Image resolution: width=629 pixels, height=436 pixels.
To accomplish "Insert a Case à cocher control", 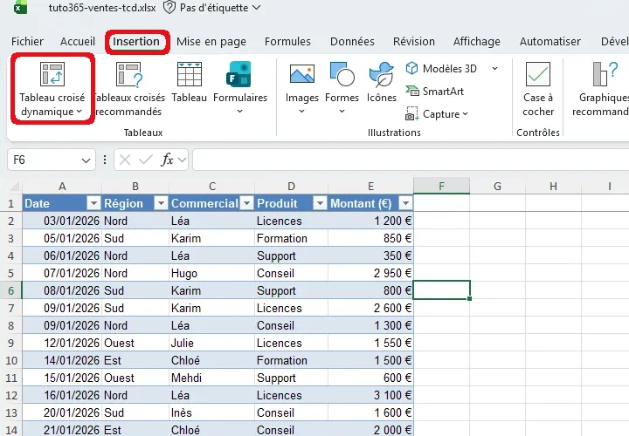I will [538, 89].
